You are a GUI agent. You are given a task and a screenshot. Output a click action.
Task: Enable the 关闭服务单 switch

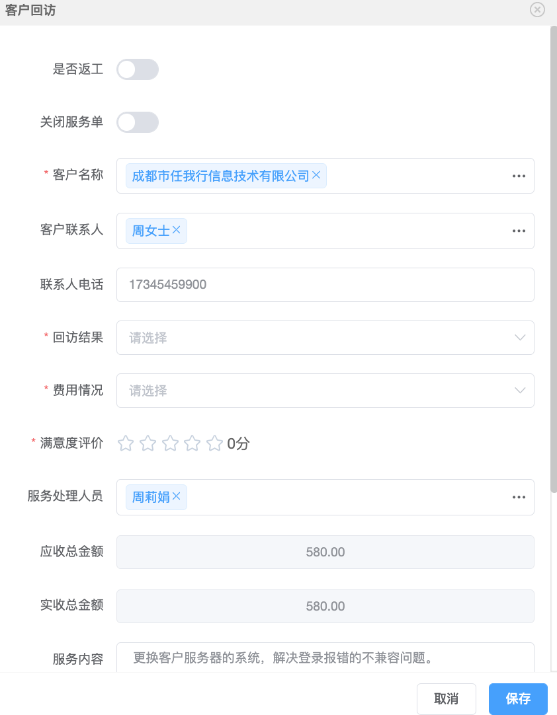[138, 122]
